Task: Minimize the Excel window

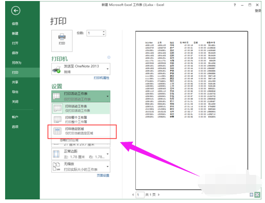Action: [x=242, y=5]
